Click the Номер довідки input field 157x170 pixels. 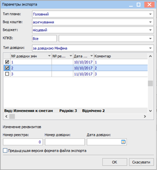pyautogui.click(x=65, y=142)
